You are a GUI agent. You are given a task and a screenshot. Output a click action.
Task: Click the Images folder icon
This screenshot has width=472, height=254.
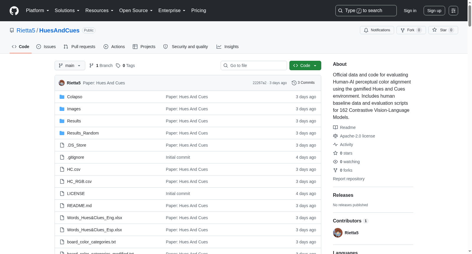pyautogui.click(x=62, y=109)
